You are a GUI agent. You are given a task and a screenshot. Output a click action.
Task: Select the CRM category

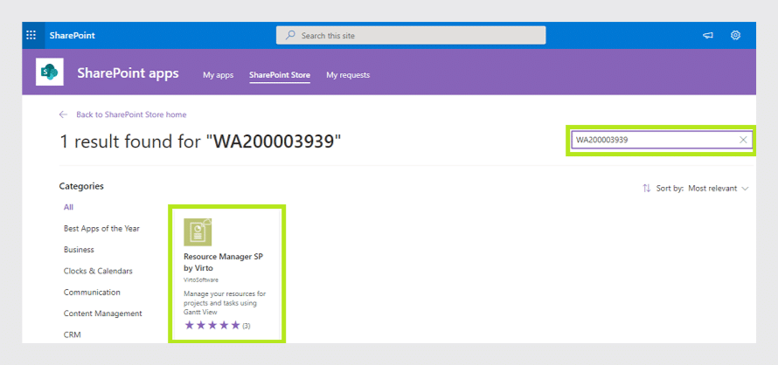click(x=72, y=334)
